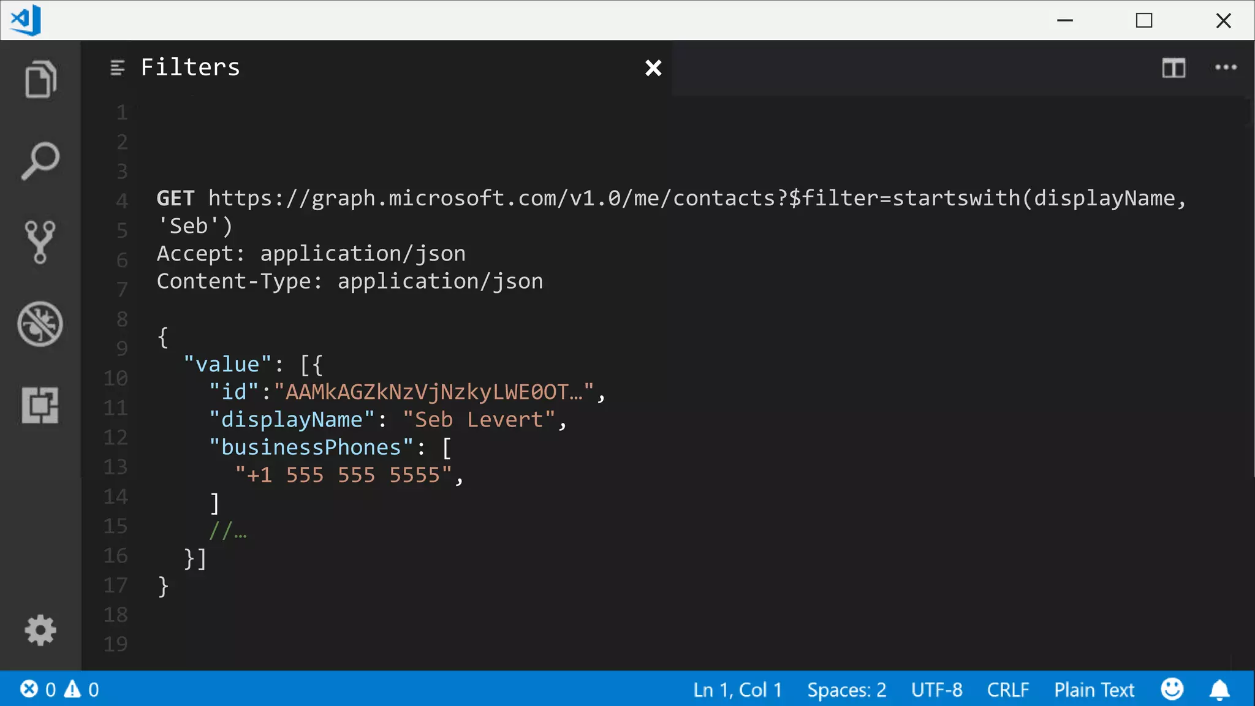Click the Filters file type icon
This screenshot has width=1255, height=706.
click(118, 67)
